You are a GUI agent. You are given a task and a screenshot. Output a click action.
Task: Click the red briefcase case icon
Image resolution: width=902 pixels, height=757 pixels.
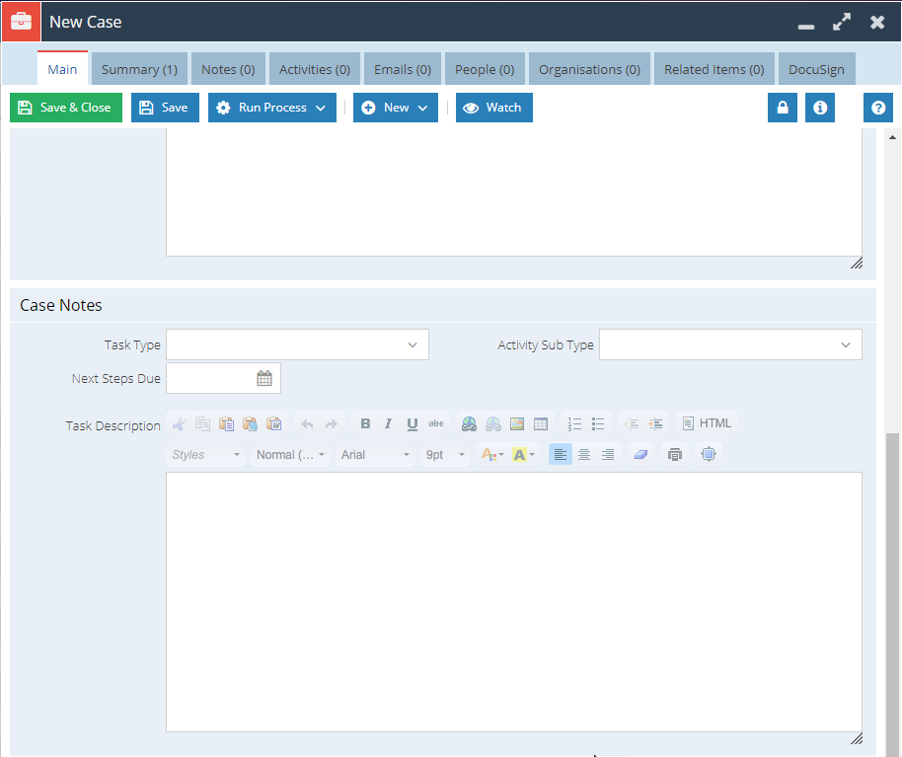[x=22, y=22]
